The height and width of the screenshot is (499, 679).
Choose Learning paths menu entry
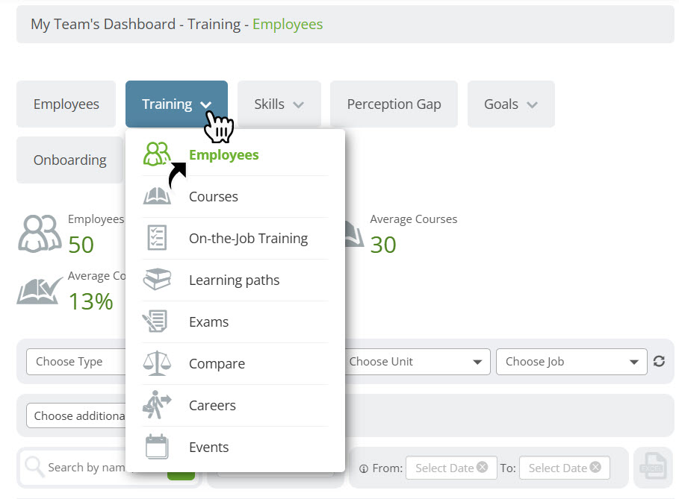(x=235, y=280)
